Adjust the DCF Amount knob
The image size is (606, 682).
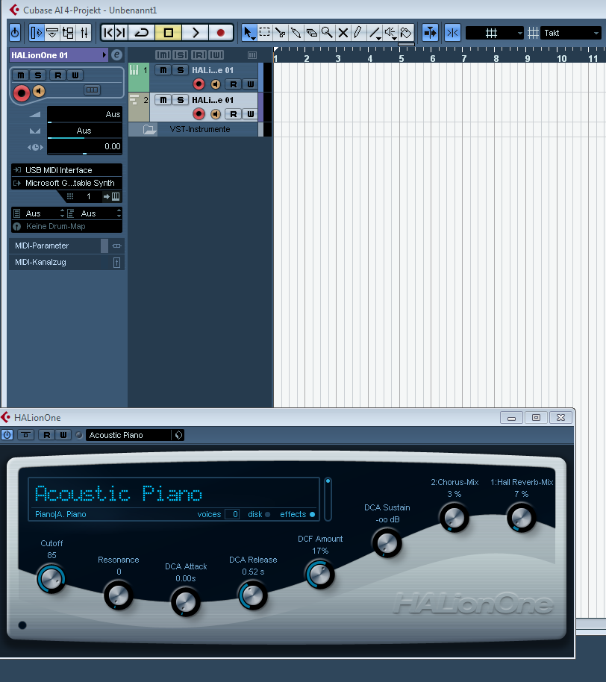(x=320, y=574)
